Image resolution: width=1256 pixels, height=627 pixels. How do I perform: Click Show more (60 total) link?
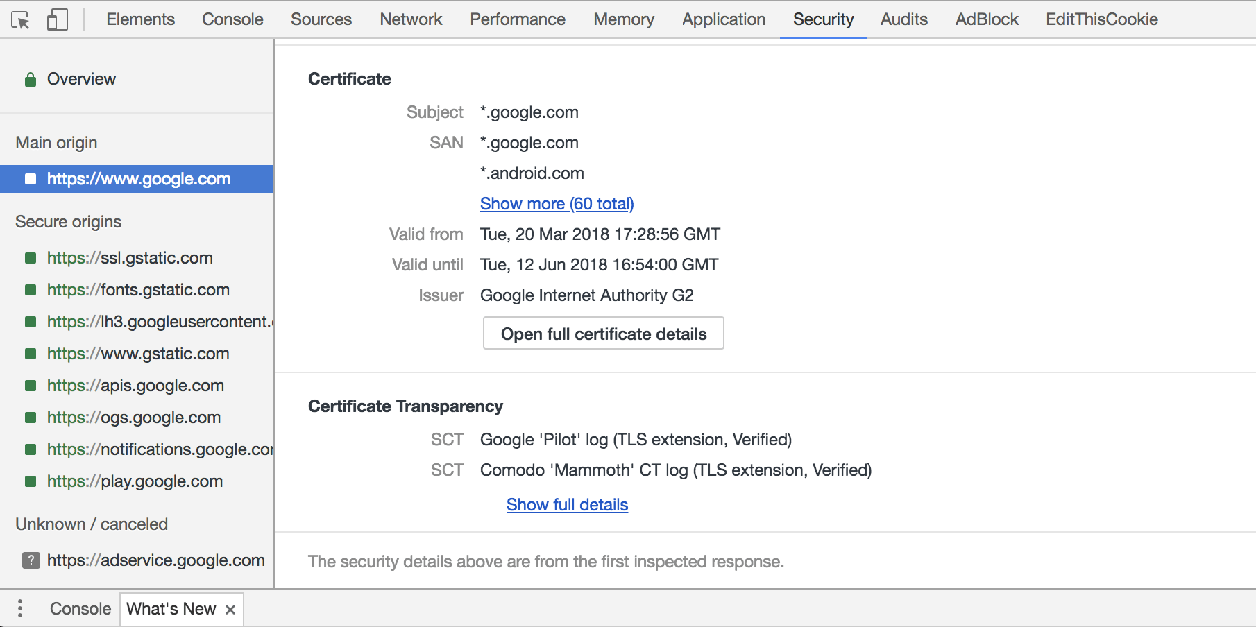point(557,204)
